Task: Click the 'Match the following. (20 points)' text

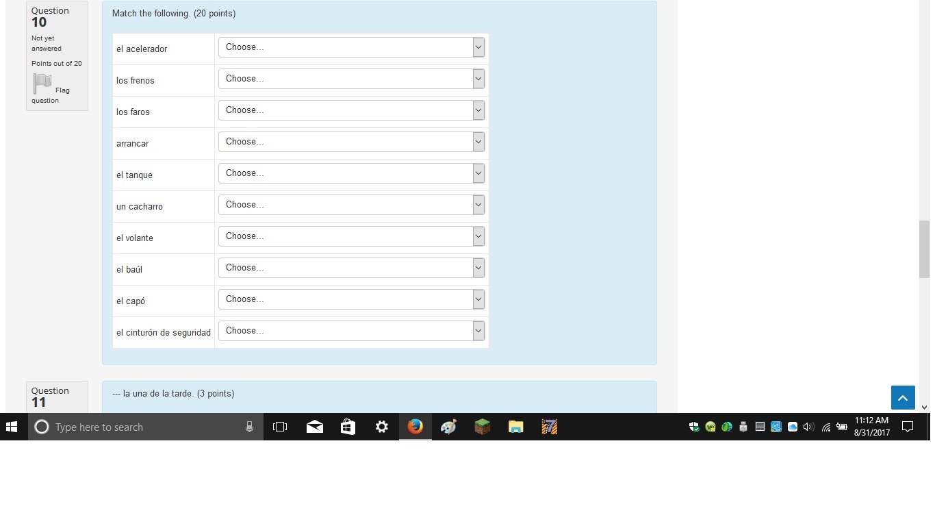Action: click(x=174, y=14)
